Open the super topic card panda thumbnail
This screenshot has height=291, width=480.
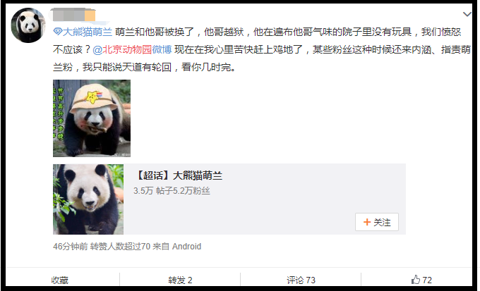tap(88, 199)
